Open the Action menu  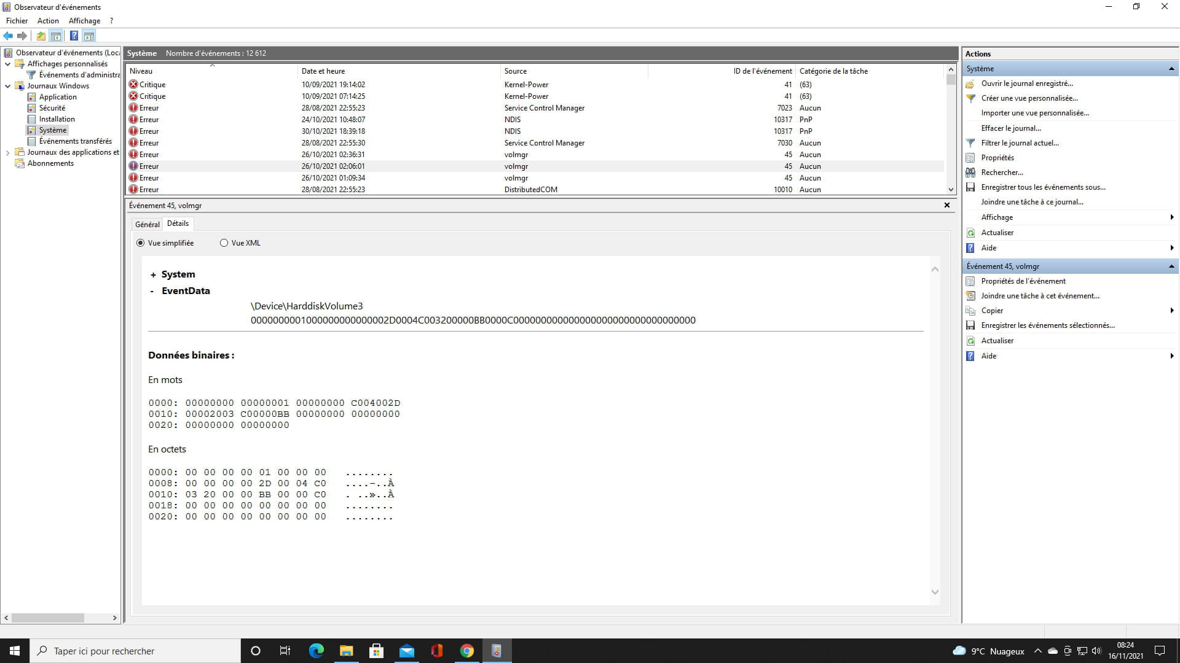point(48,21)
